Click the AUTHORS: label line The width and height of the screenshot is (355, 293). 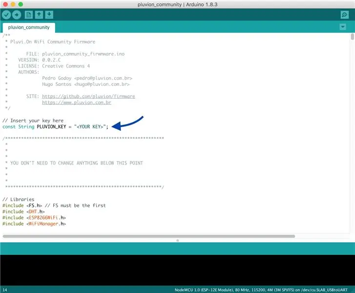pyautogui.click(x=28, y=72)
